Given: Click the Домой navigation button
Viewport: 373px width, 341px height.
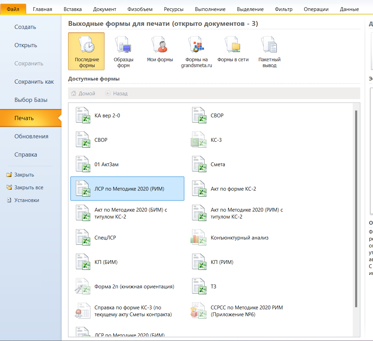Looking at the screenshot, I should [x=83, y=93].
